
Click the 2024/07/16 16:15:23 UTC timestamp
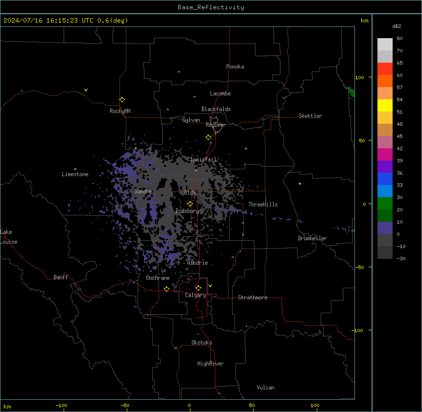point(48,21)
